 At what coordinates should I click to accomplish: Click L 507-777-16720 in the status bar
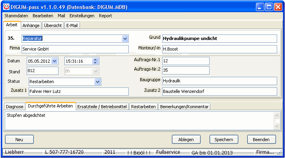(64, 152)
